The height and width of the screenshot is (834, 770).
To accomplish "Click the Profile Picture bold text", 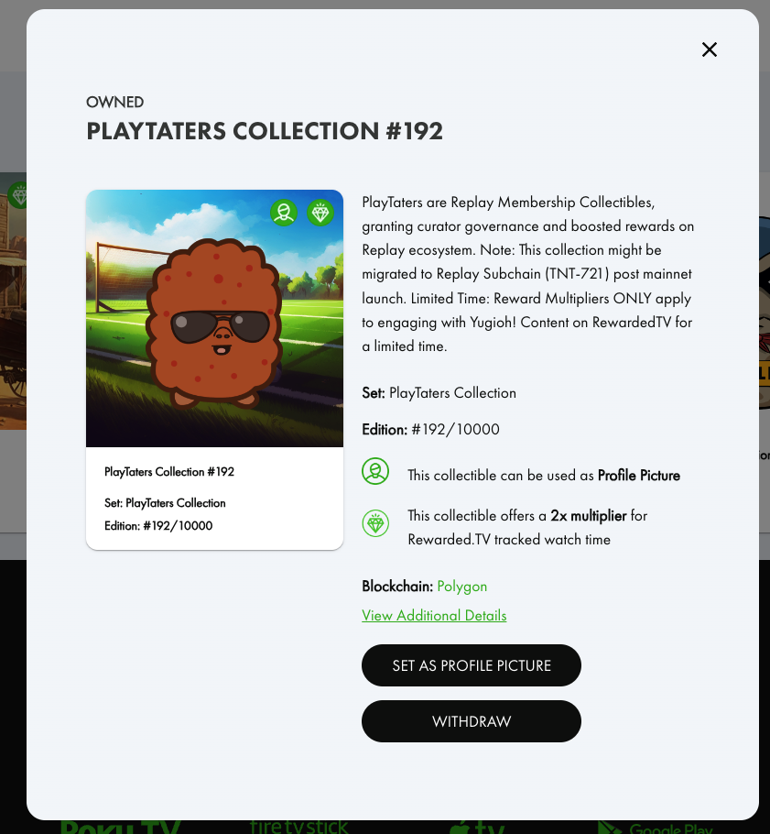I will pos(639,475).
